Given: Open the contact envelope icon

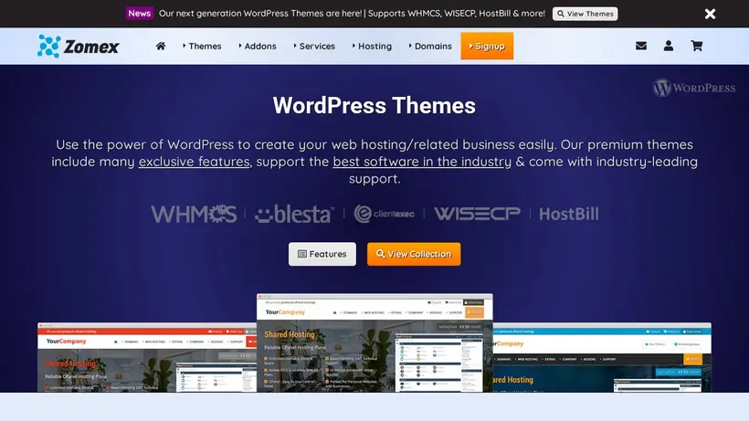Looking at the screenshot, I should pyautogui.click(x=641, y=46).
